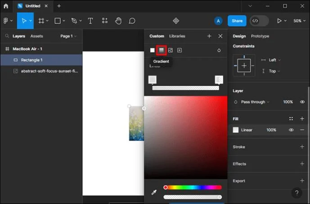The height and width of the screenshot is (204, 310).
Task: Open the help question mark button
Action: coord(297,193)
